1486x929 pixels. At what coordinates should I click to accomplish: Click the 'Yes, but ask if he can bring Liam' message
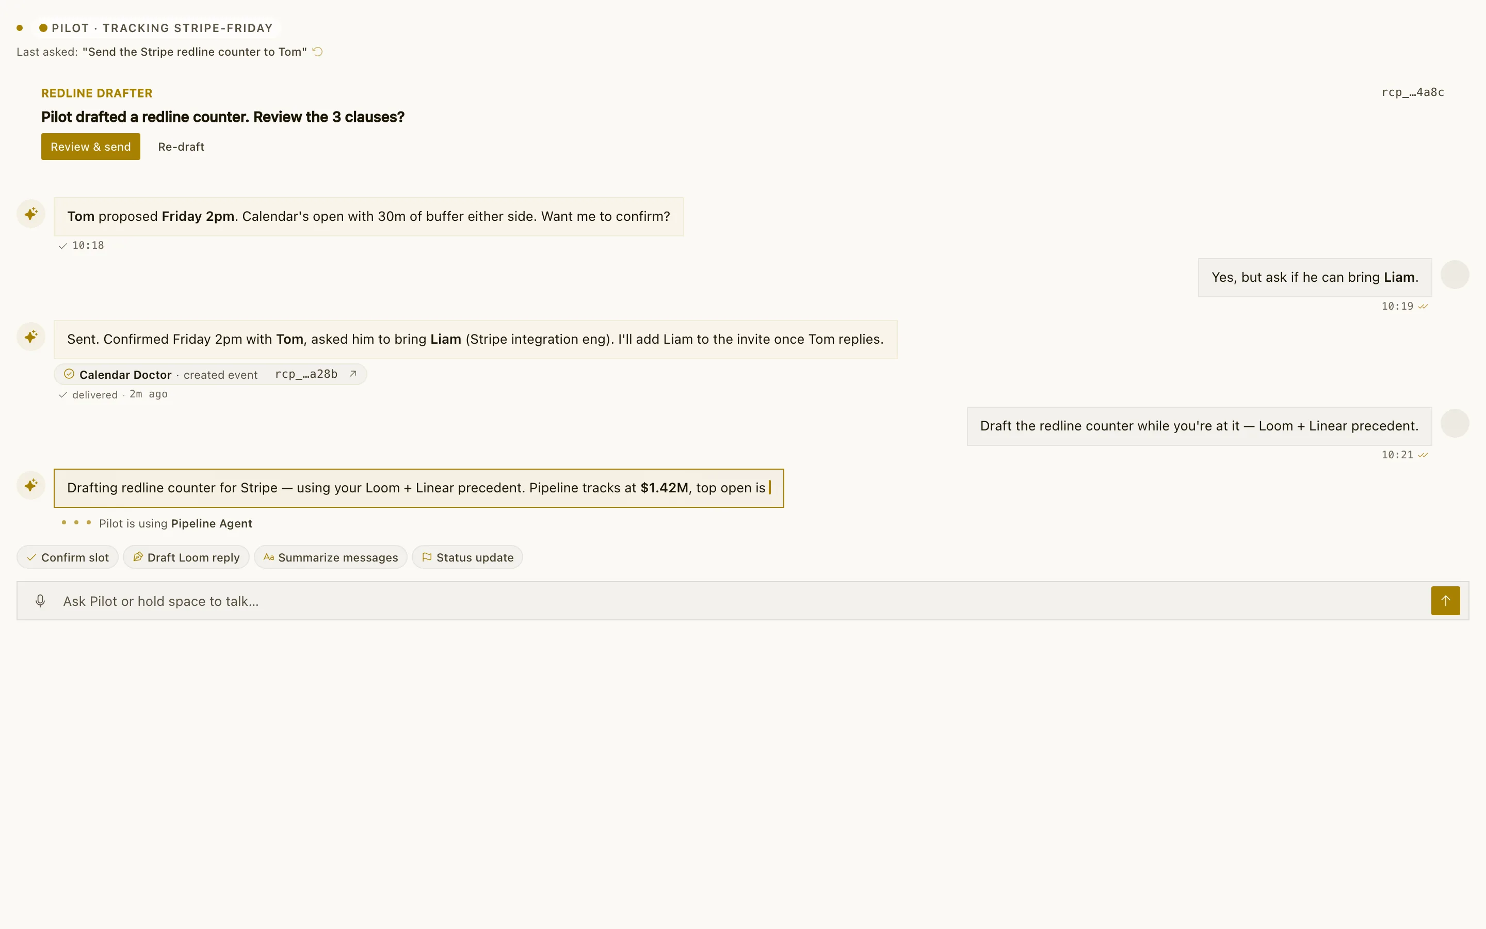[1315, 277]
